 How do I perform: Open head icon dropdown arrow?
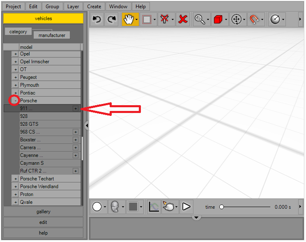tap(123, 207)
